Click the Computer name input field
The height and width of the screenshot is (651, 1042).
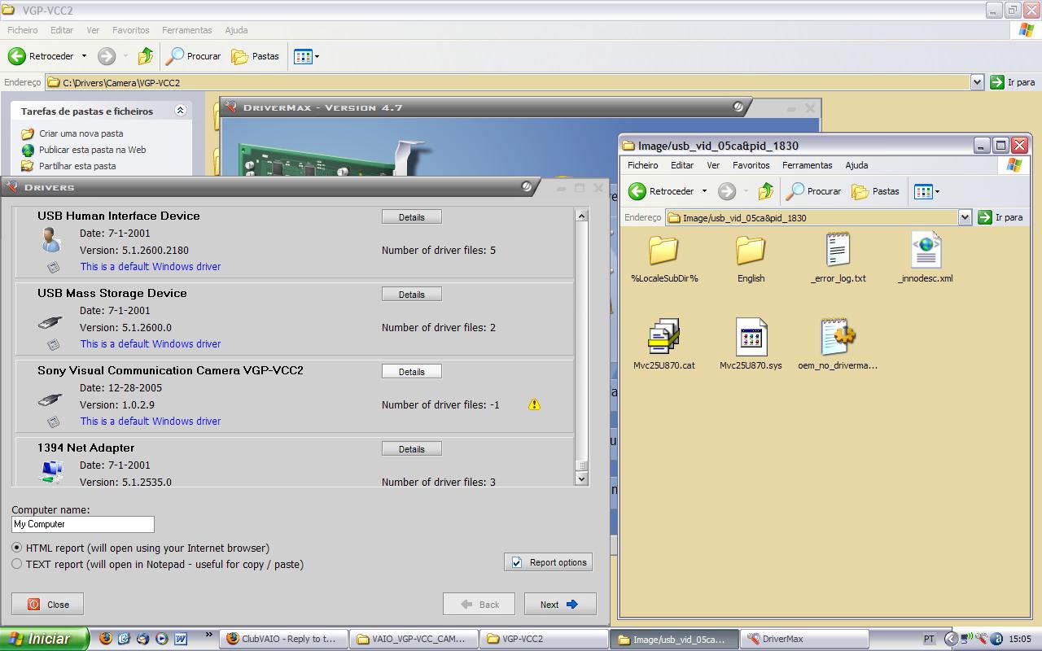tap(83, 525)
